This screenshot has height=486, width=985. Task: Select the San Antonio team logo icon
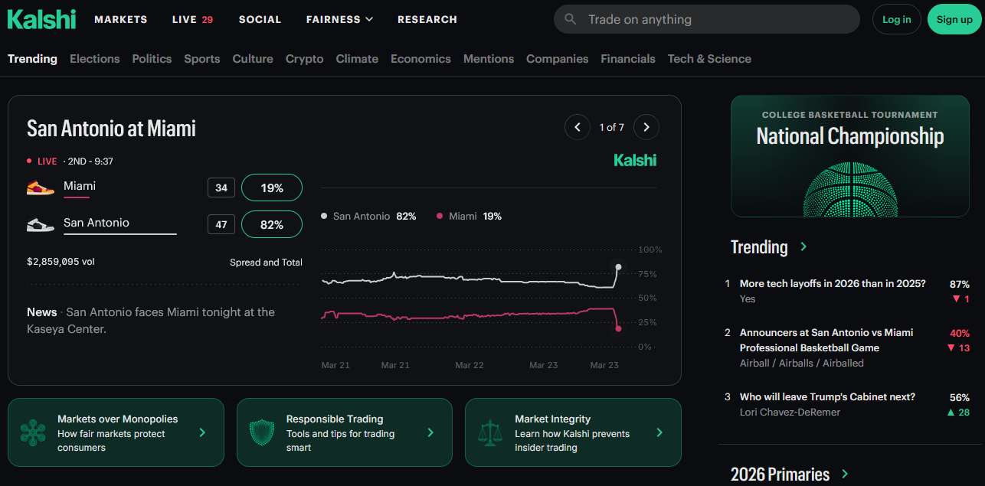coord(40,223)
